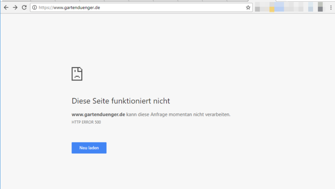
Task: Click the address bar showing https://www.gartenduenger.de
Action: click(x=141, y=7)
